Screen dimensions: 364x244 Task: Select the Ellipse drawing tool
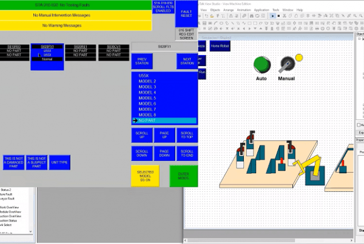pyautogui.click(x=221, y=23)
